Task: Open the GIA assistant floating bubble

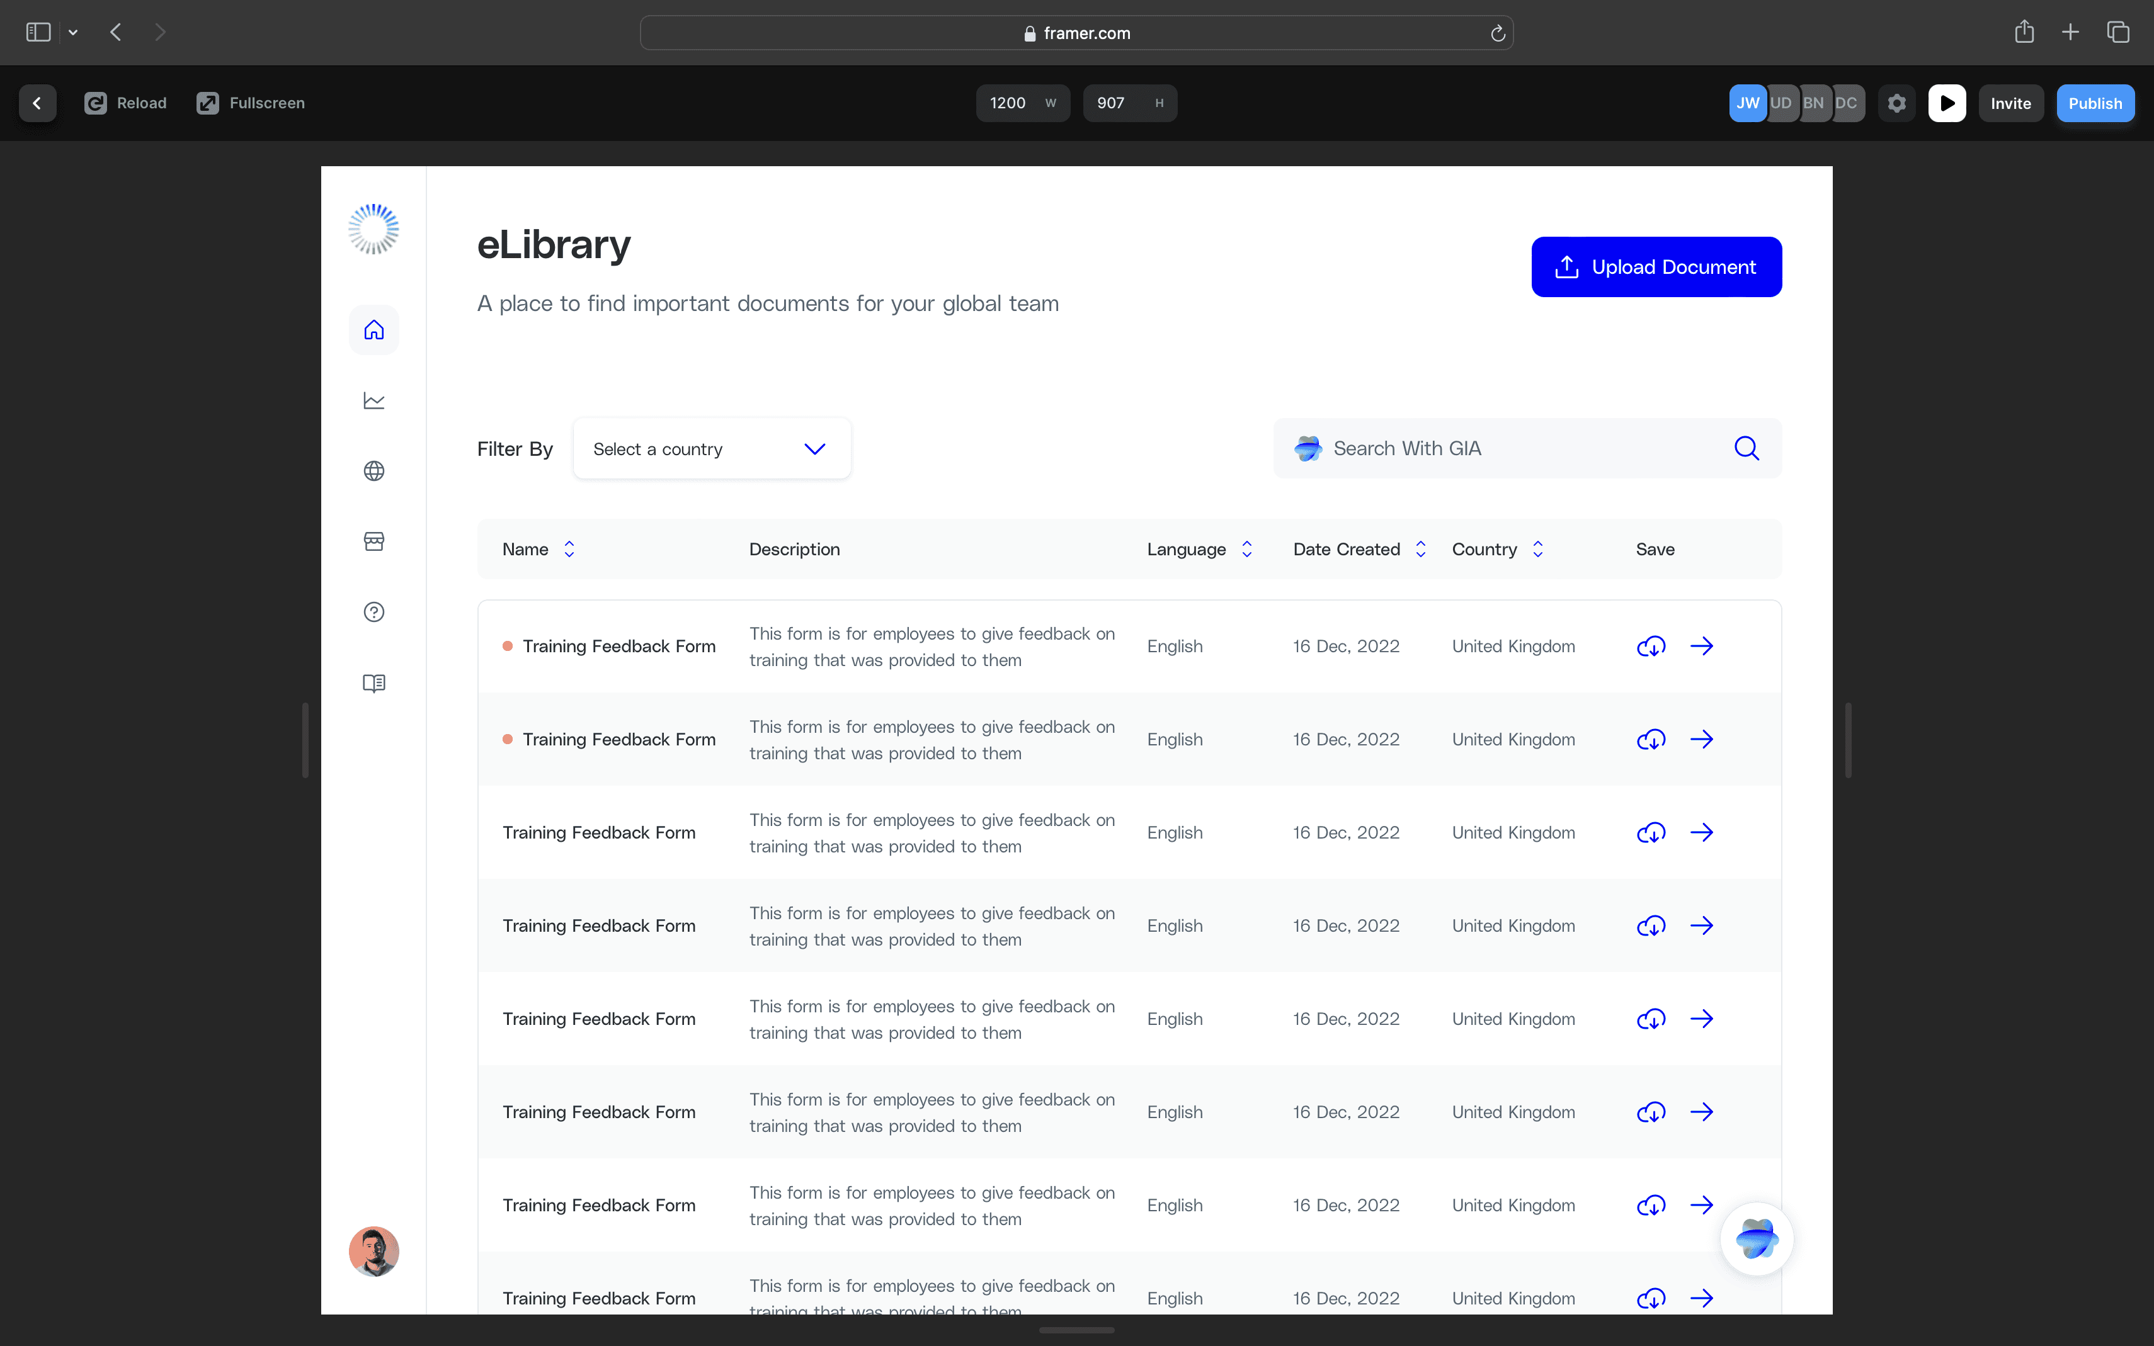Action: tap(1756, 1238)
